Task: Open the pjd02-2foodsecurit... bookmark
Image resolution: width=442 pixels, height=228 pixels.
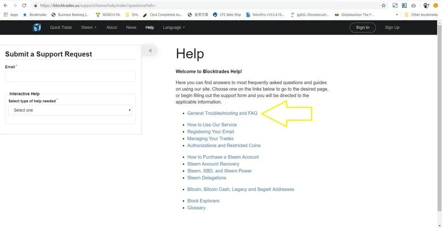Action: [309, 15]
